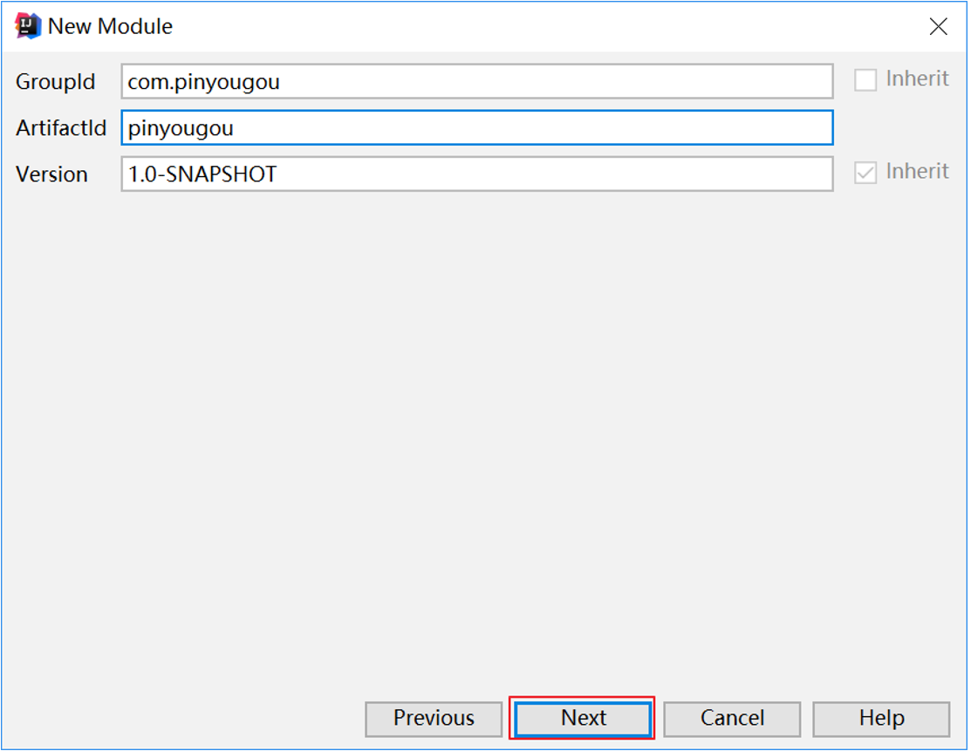Screen dimensions: 971x751
Task: Click into the GroupId text field
Action: click(477, 81)
